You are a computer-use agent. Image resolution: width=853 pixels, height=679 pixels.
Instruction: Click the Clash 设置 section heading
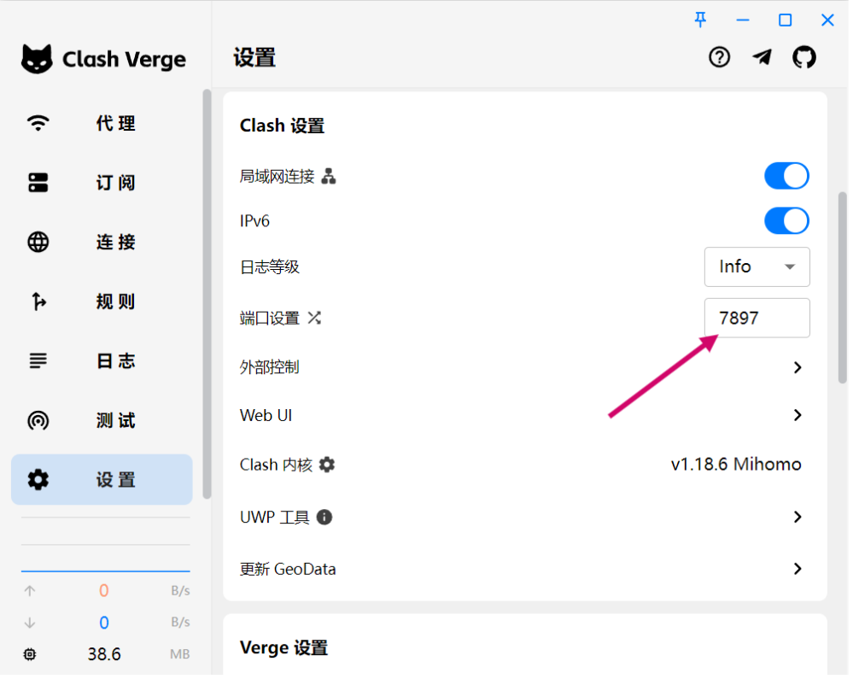(x=282, y=126)
